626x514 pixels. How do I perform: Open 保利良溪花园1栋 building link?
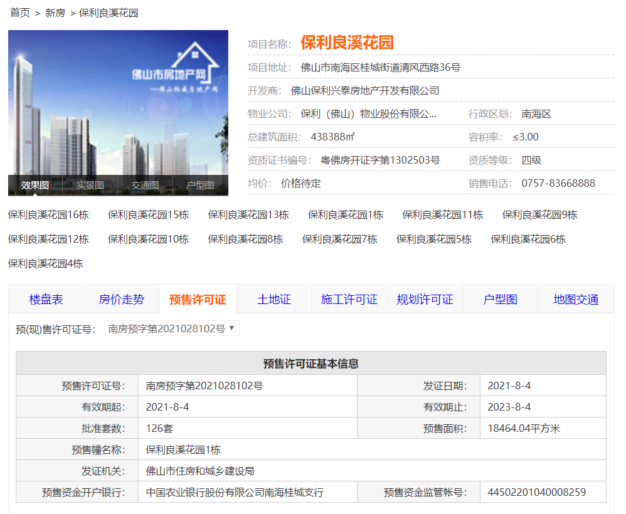point(346,215)
